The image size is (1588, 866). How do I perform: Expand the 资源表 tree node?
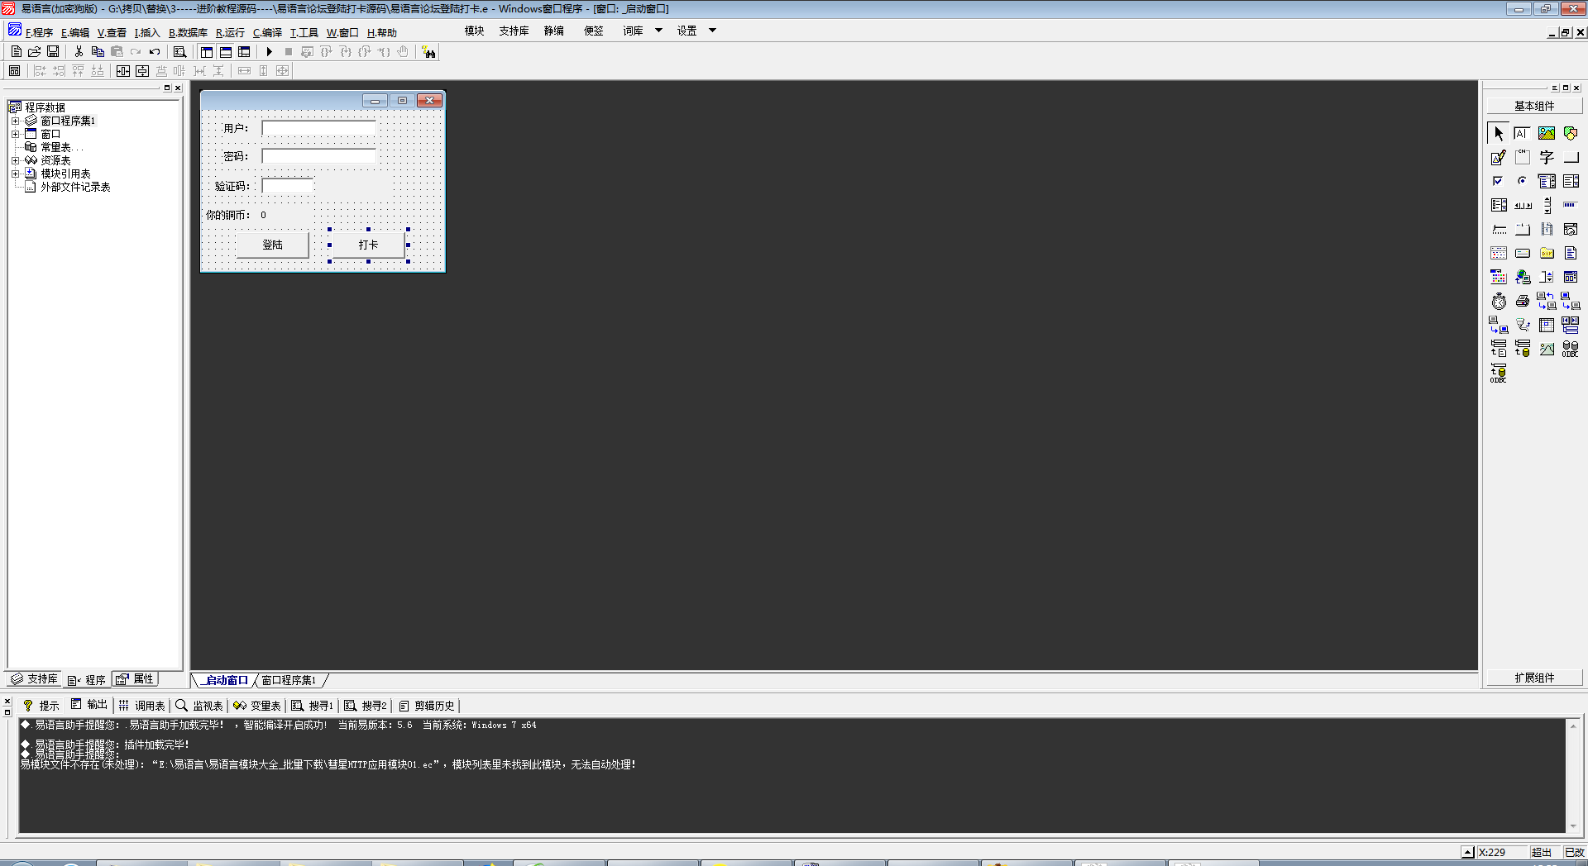pyautogui.click(x=15, y=160)
